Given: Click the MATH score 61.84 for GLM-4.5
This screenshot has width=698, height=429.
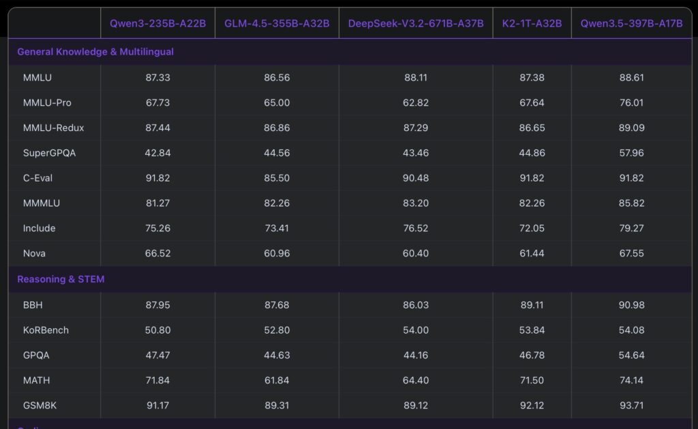Looking at the screenshot, I should click(x=277, y=380).
